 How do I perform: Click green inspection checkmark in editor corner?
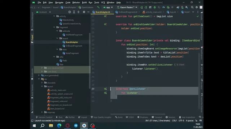(197, 16)
